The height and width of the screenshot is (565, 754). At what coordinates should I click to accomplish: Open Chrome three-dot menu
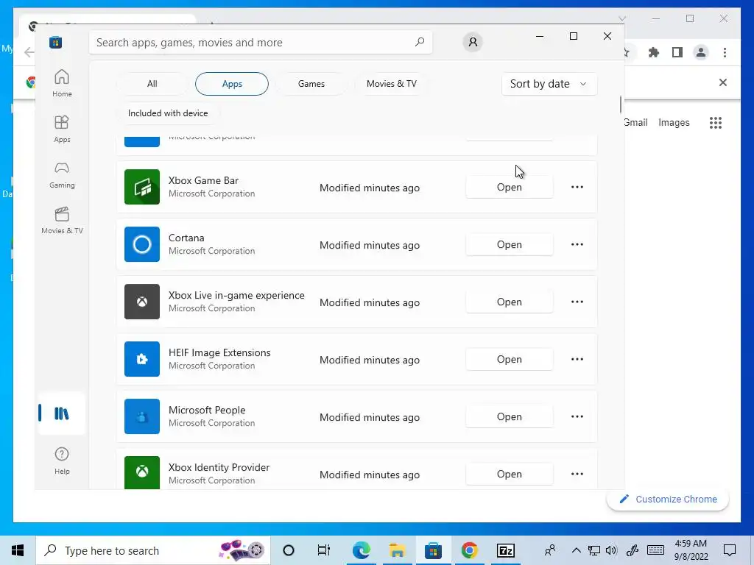(x=725, y=52)
